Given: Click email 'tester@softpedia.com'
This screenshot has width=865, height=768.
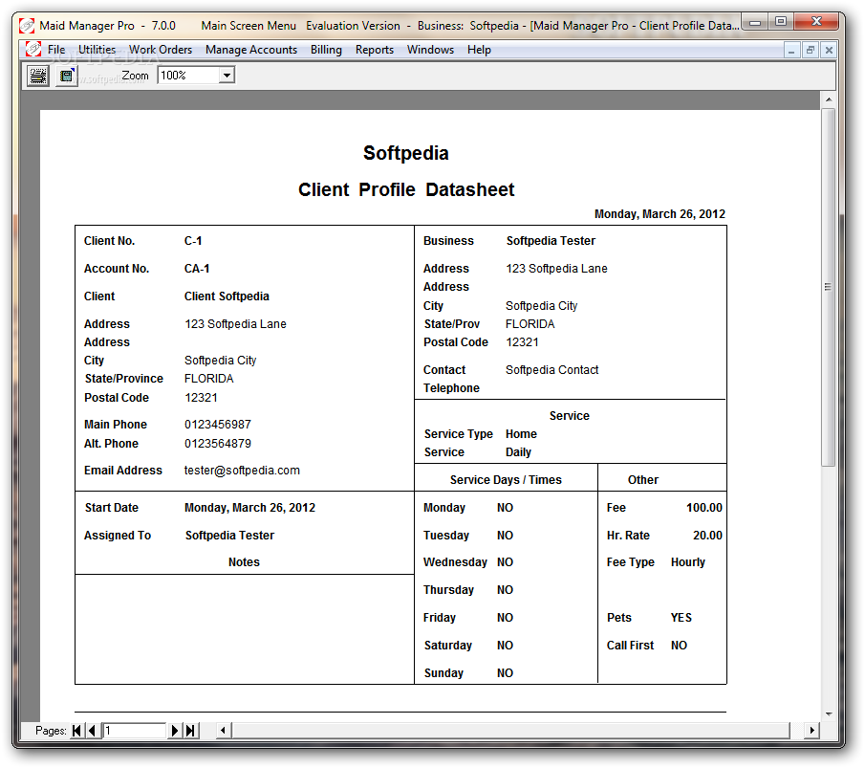Looking at the screenshot, I should (x=242, y=471).
